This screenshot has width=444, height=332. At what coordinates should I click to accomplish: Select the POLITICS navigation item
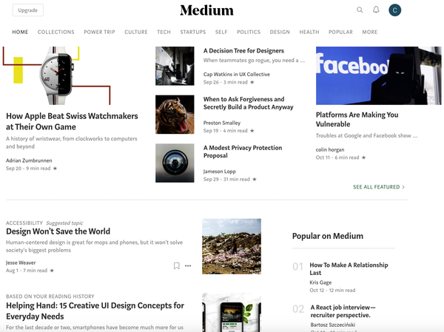pyautogui.click(x=249, y=33)
